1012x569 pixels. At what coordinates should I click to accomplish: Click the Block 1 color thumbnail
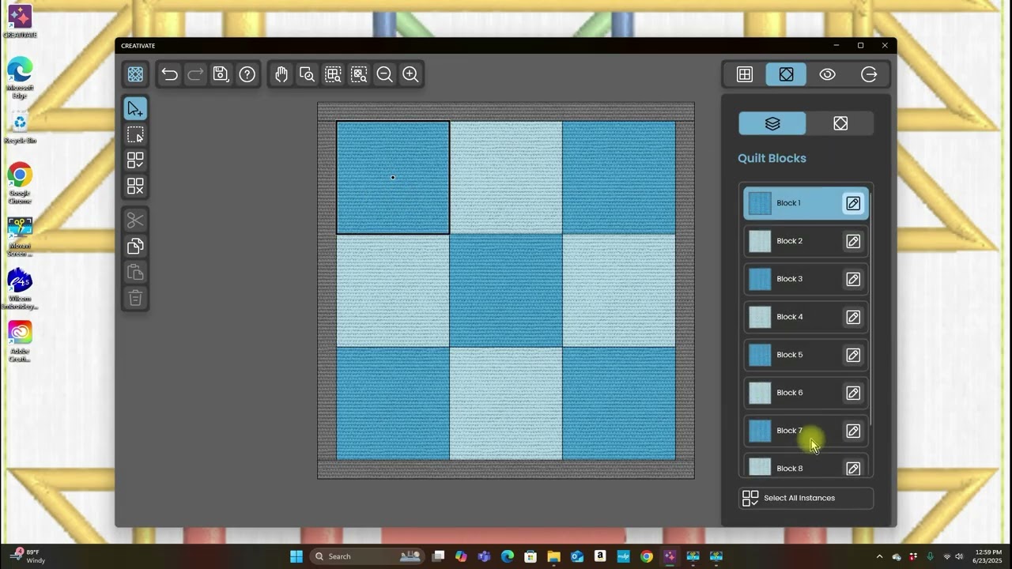click(x=760, y=204)
